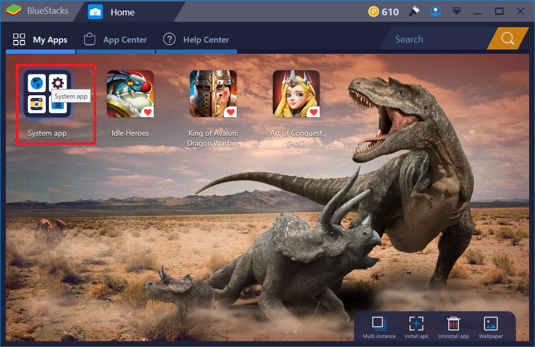This screenshot has height=347, width=535.
Task: Open the Wallpaper option
Action: (x=491, y=327)
